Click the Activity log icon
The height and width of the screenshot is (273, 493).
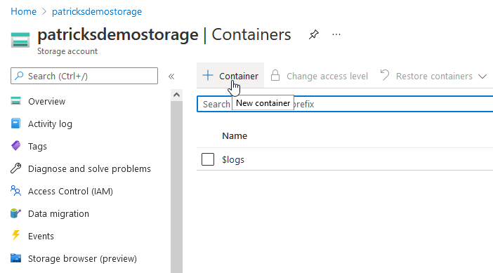tap(15, 124)
